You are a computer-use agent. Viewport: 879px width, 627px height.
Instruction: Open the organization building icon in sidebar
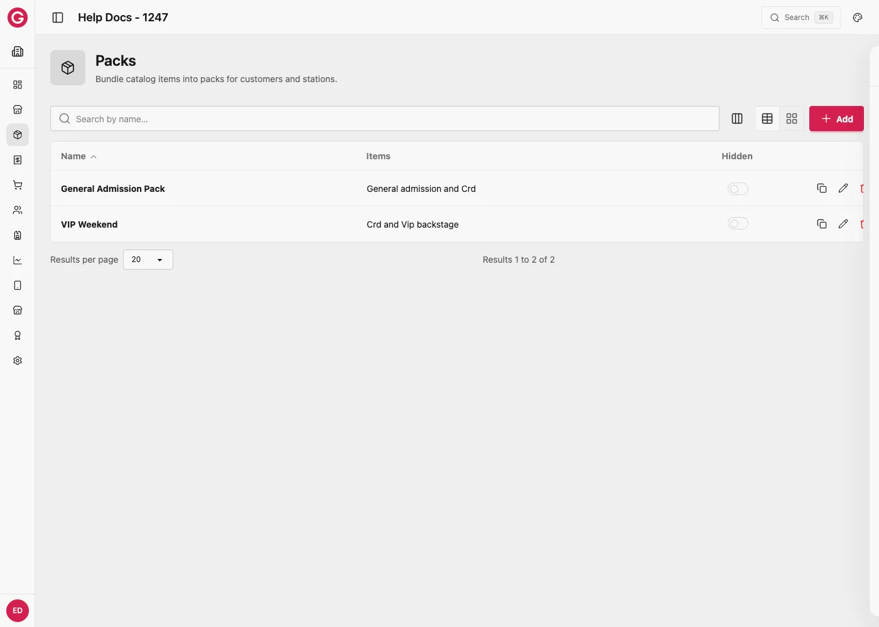(x=18, y=51)
